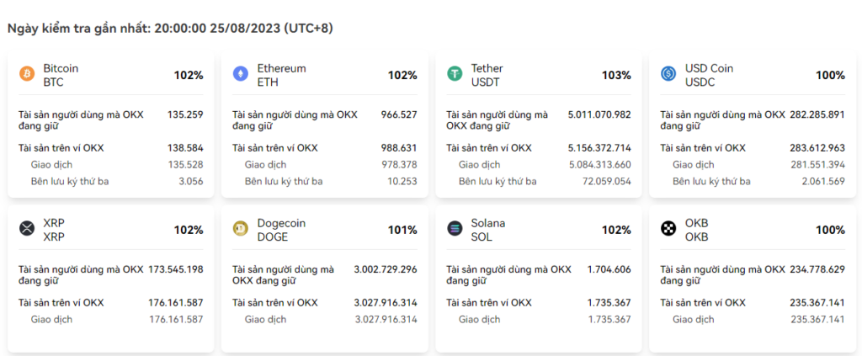Click the Ethereum coin icon
Screen dimensions: 862x356
tap(241, 75)
